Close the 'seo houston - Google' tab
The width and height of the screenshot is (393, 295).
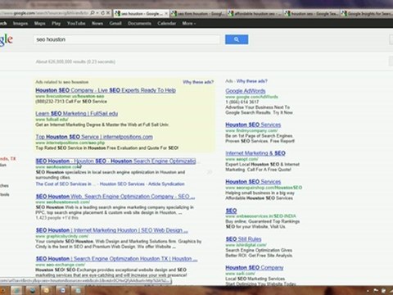coord(166,13)
